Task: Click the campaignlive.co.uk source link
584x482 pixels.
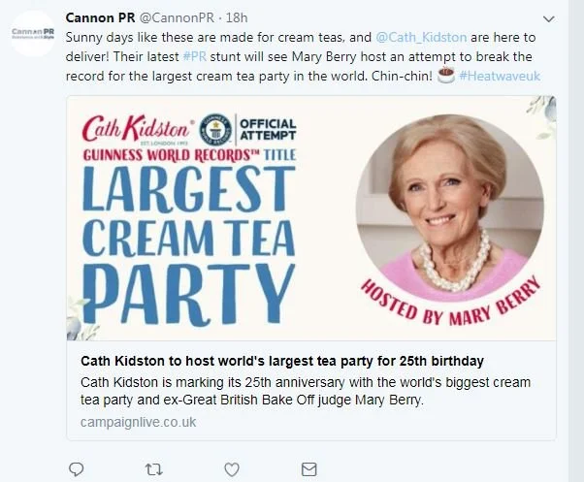Action: [138, 422]
